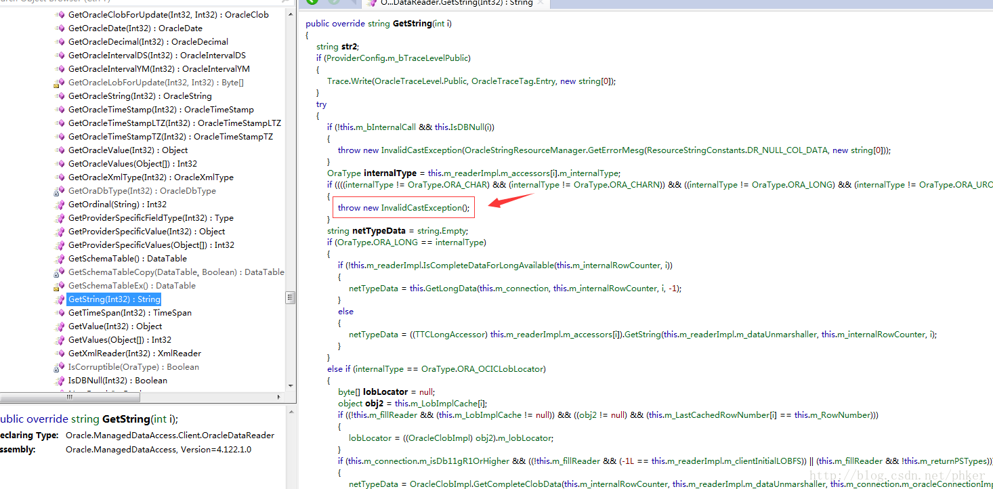This screenshot has height=489, width=993.
Task: Follow DR_NULL_COL_DATA constant link
Action: coord(789,150)
